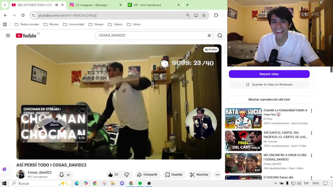Hide the end-screen cards with Ocultar
333x187 pixels.
coord(211,50)
